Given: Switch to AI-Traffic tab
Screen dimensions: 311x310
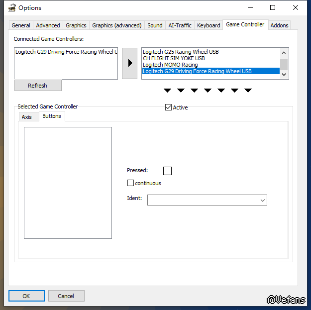Looking at the screenshot, I should [180, 25].
